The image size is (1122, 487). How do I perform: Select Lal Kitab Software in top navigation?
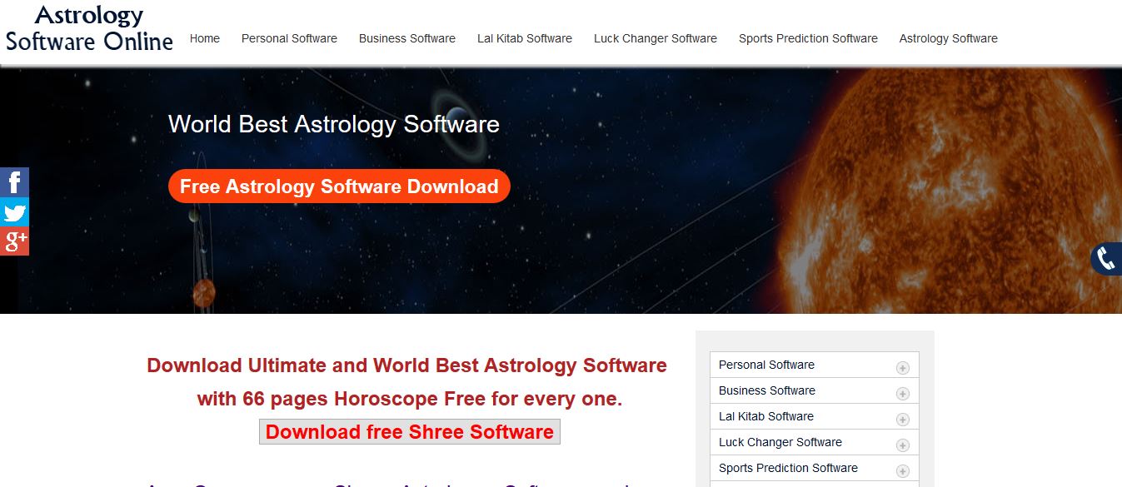(x=525, y=38)
